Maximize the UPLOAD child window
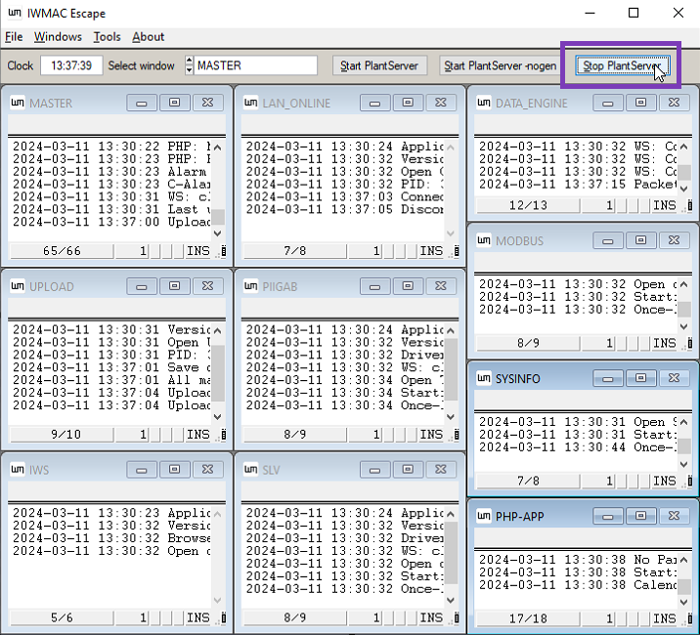This screenshot has width=700, height=635. (x=174, y=286)
